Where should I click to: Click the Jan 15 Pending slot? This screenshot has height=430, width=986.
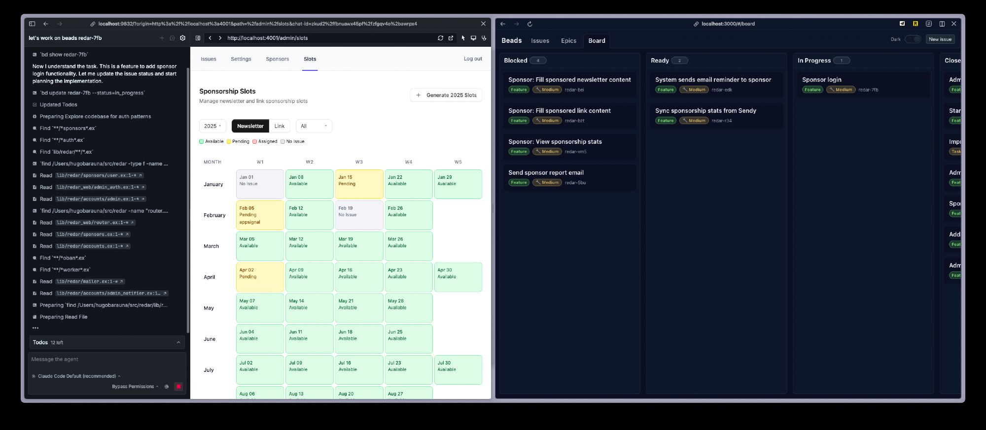coord(359,184)
